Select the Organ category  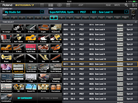coord(43,29)
